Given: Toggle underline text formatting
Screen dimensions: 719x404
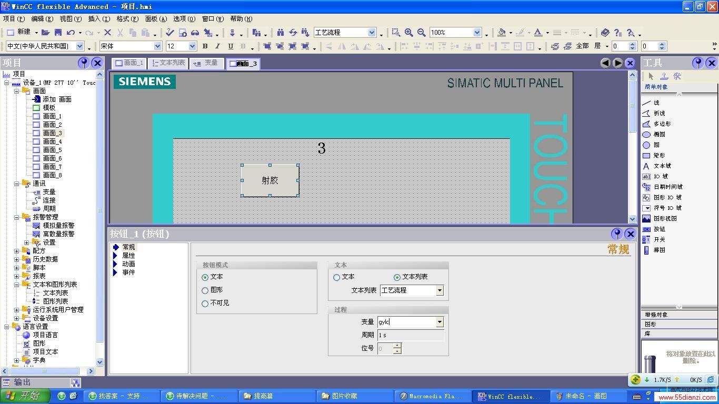Looking at the screenshot, I should tap(231, 46).
